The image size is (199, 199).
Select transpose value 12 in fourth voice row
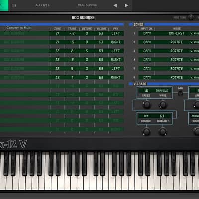pyautogui.click(x=72, y=60)
